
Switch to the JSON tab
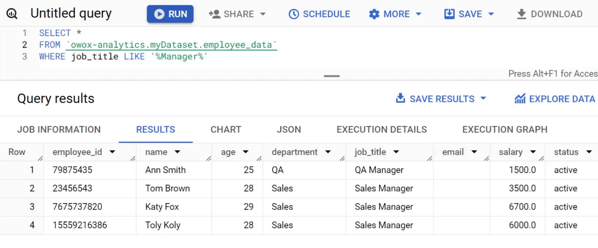tap(289, 129)
